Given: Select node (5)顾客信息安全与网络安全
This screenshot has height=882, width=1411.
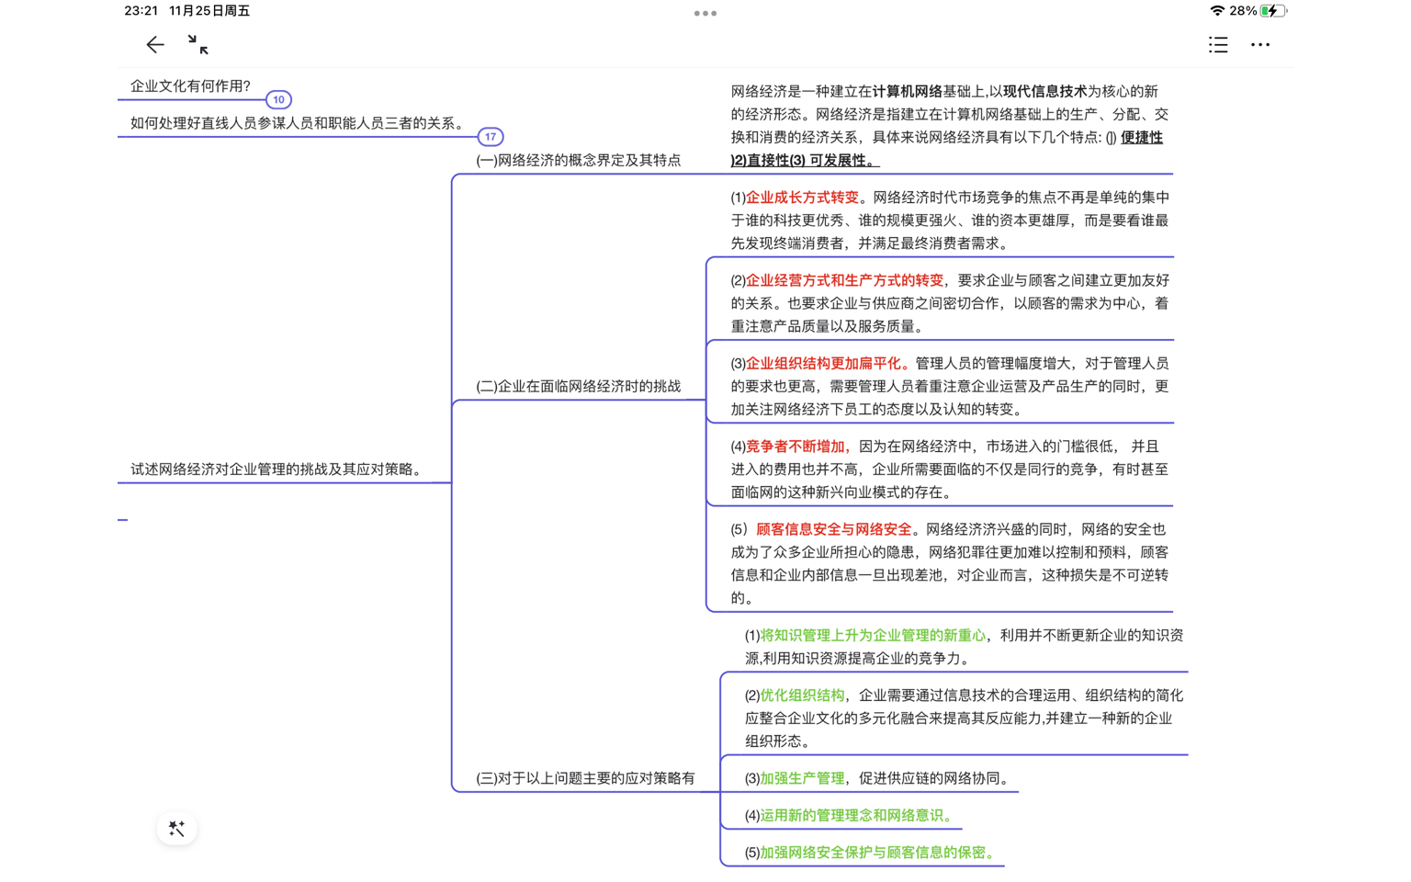Looking at the screenshot, I should click(950, 563).
